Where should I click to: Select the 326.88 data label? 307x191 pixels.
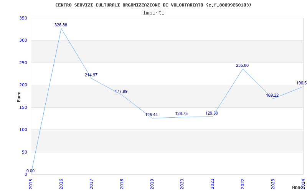coord(61,25)
